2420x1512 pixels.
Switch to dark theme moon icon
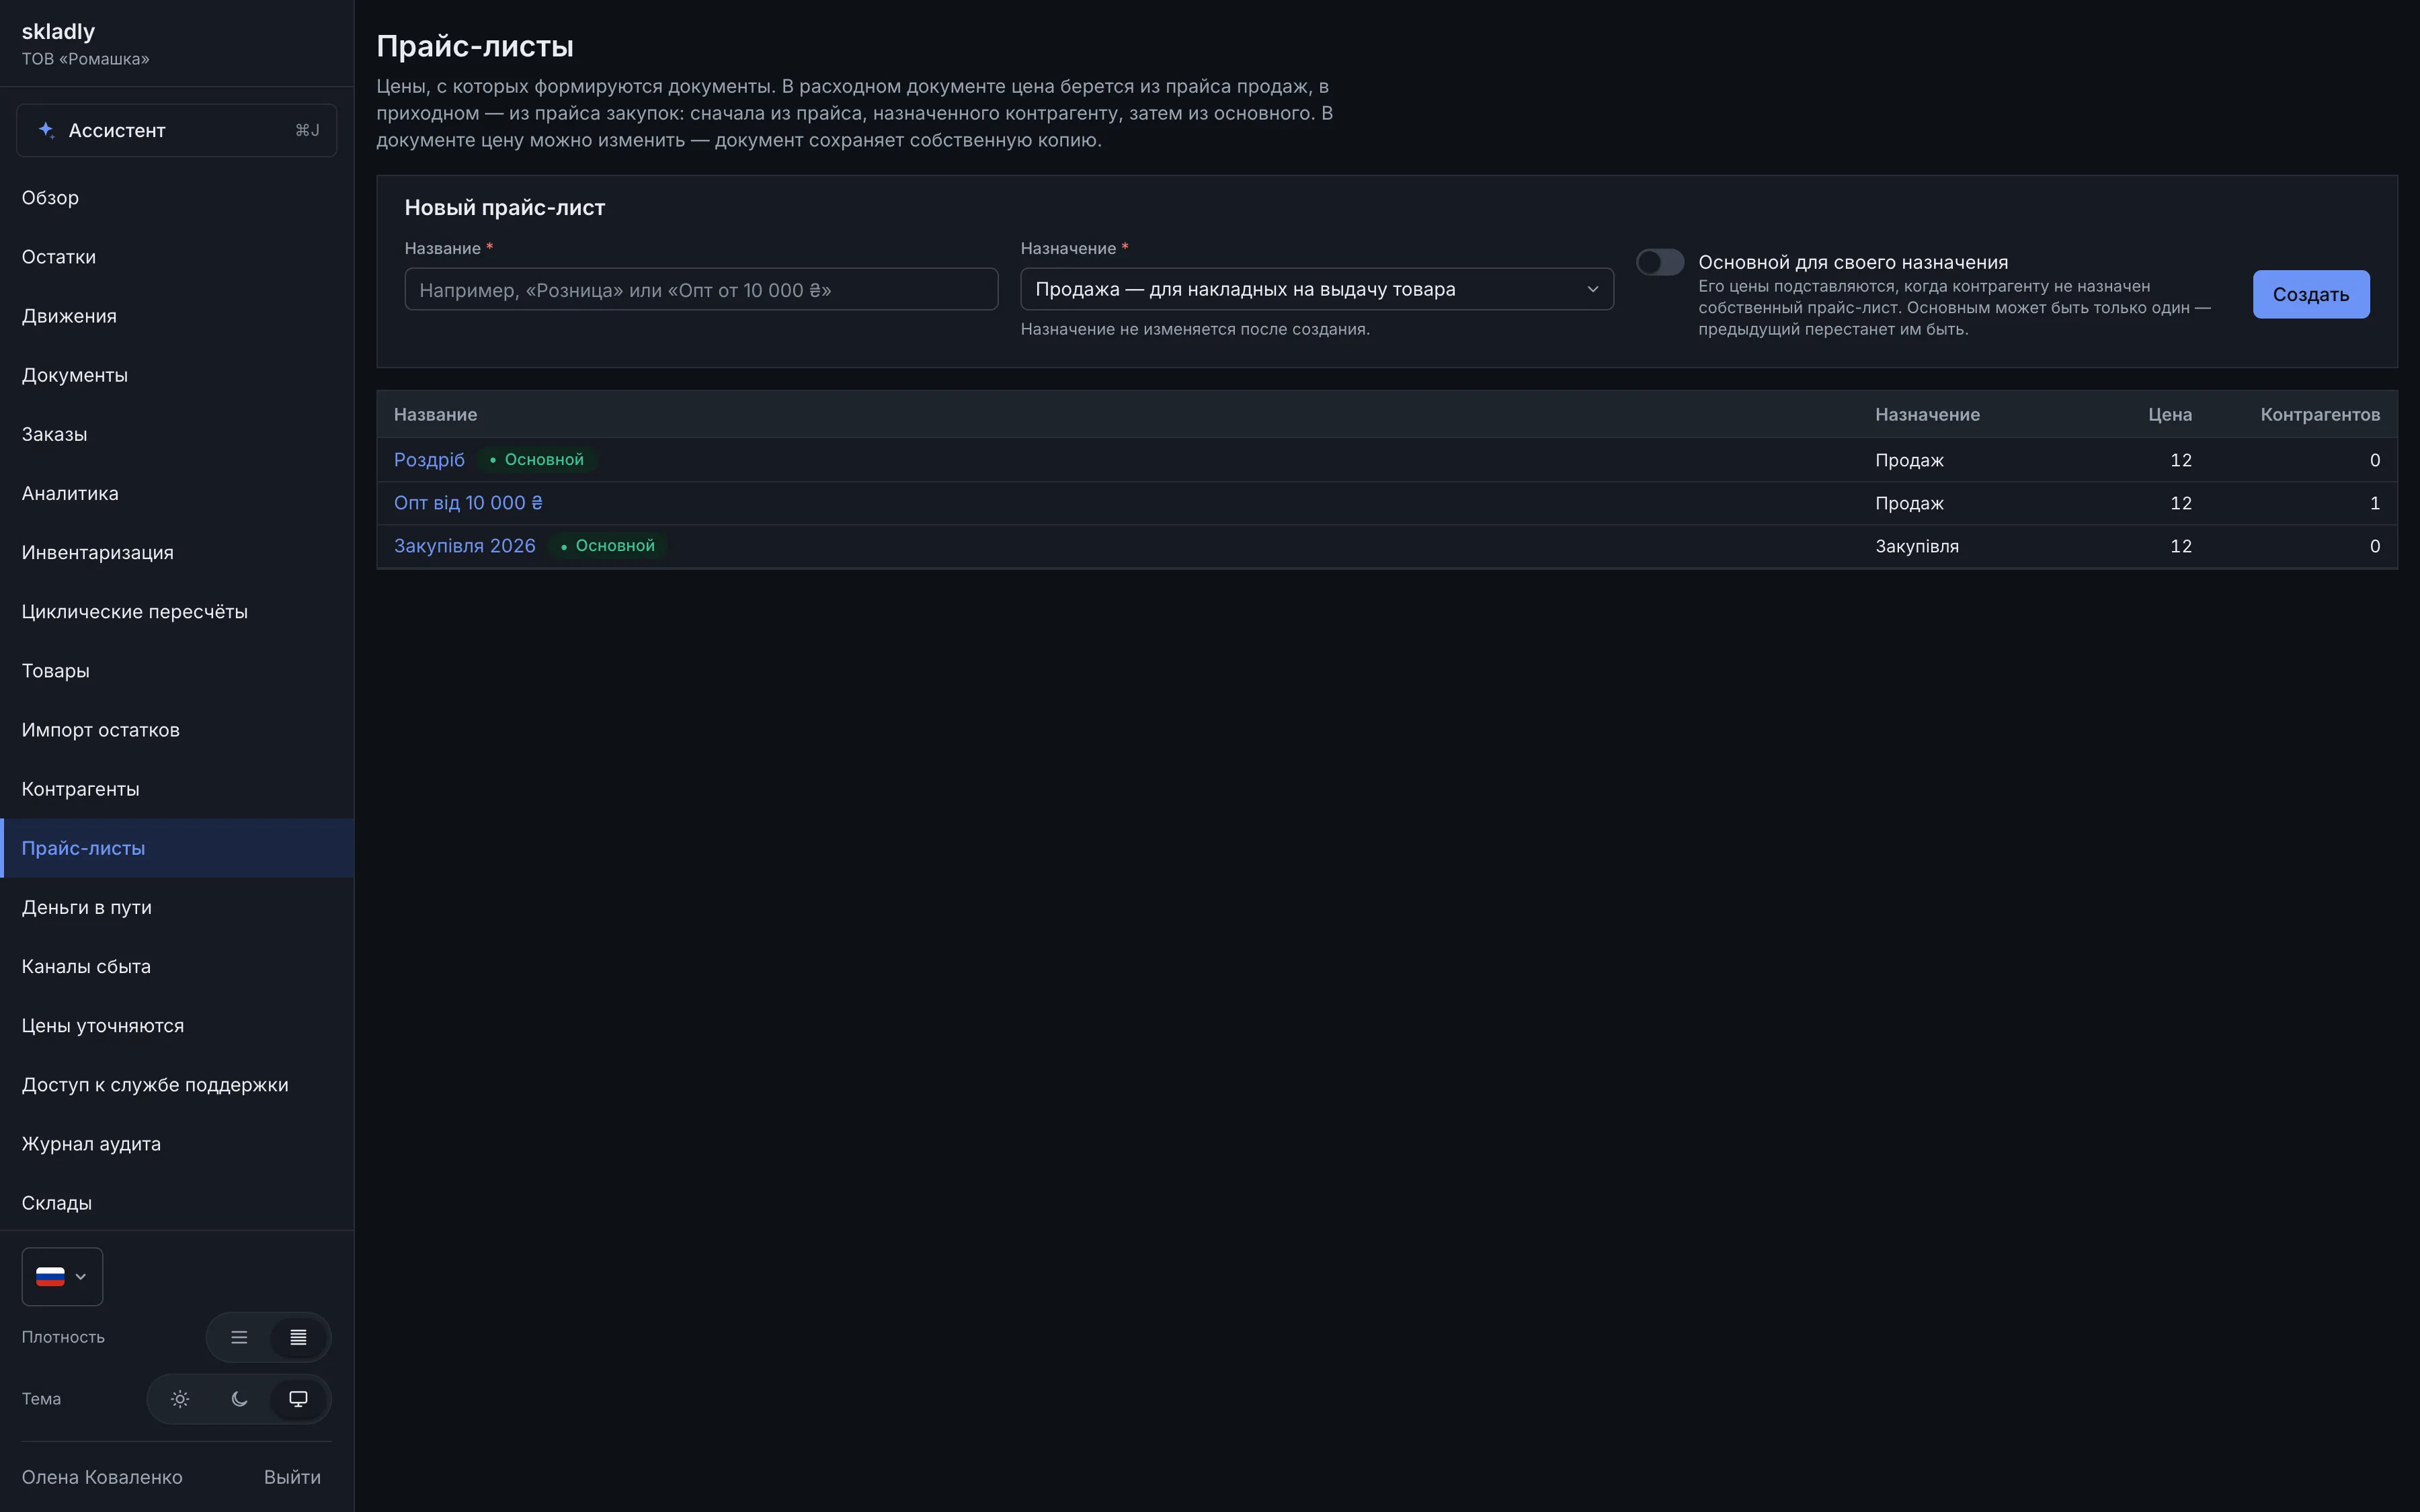tap(239, 1399)
